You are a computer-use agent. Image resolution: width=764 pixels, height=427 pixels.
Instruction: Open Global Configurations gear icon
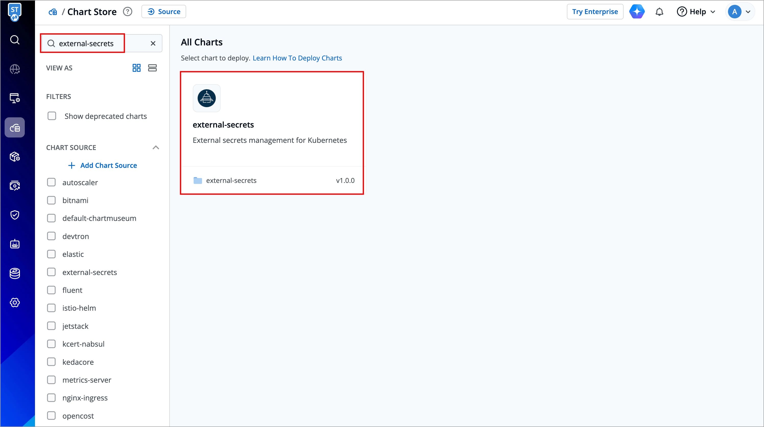coord(15,303)
